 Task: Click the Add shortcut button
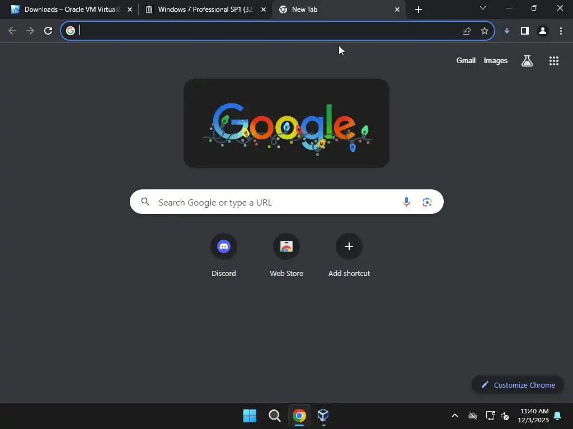349,255
